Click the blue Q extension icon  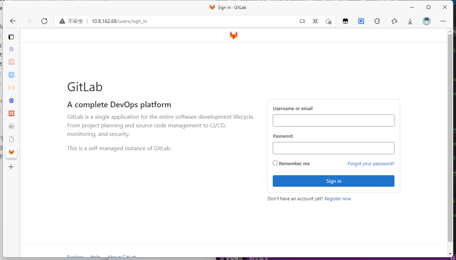[x=361, y=21]
